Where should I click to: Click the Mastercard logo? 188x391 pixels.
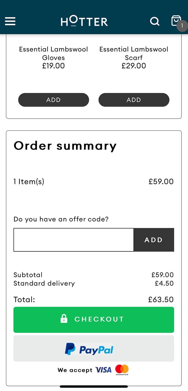[122, 369]
